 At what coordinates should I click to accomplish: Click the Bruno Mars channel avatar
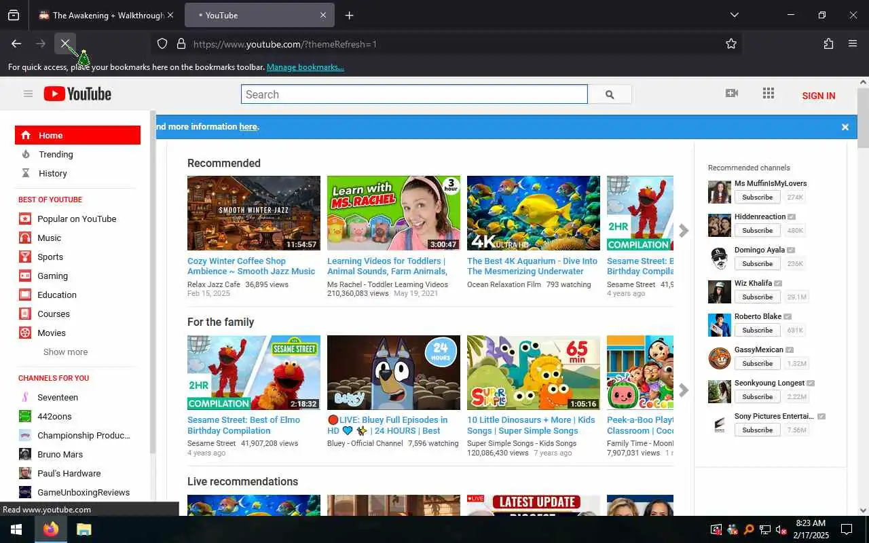[x=25, y=454]
